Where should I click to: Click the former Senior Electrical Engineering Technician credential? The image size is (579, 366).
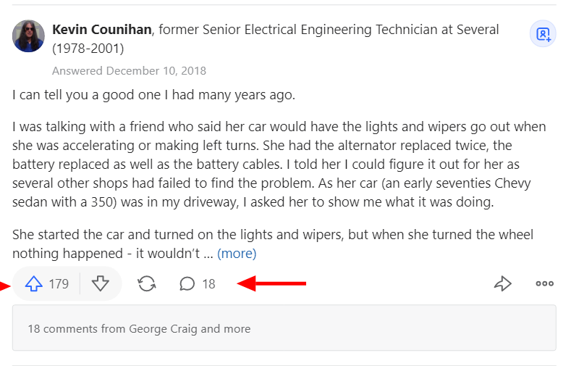click(326, 30)
